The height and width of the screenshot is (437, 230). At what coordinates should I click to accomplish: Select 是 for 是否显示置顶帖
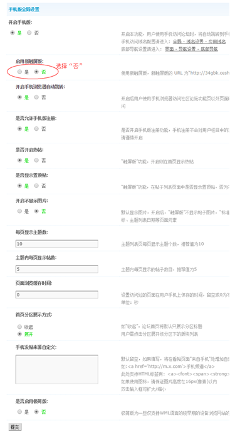click(x=19, y=185)
